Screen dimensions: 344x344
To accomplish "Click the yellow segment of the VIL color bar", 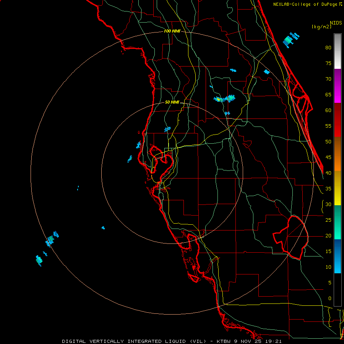I will pyautogui.click(x=338, y=188).
